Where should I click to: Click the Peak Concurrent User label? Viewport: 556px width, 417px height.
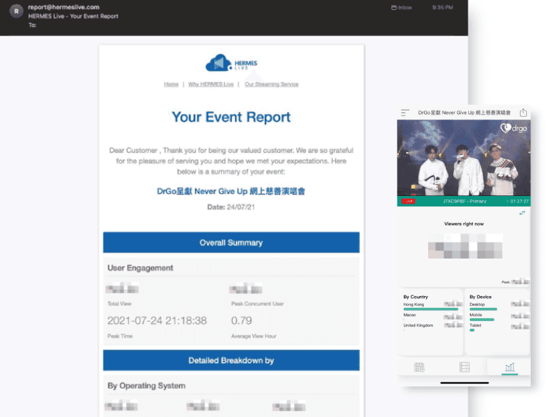pyautogui.click(x=257, y=304)
